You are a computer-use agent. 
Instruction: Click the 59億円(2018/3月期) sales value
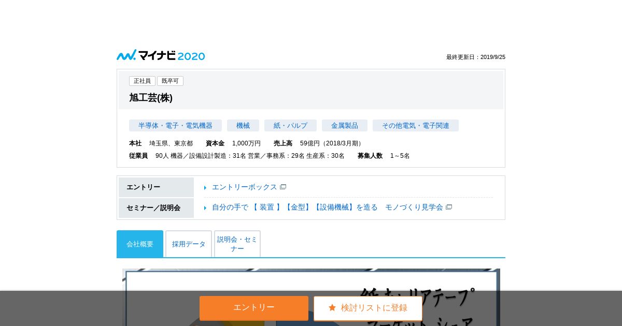(x=332, y=143)
